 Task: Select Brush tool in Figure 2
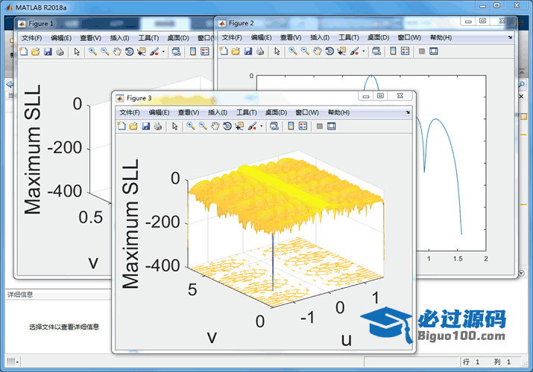click(x=355, y=51)
